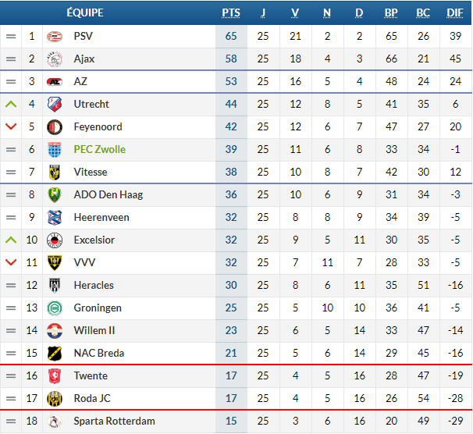Click the PSV club logo
The height and width of the screenshot is (434, 473).
coord(55,36)
